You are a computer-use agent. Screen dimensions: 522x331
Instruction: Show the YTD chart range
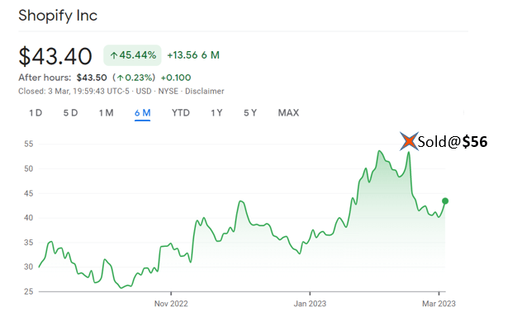[180, 112]
